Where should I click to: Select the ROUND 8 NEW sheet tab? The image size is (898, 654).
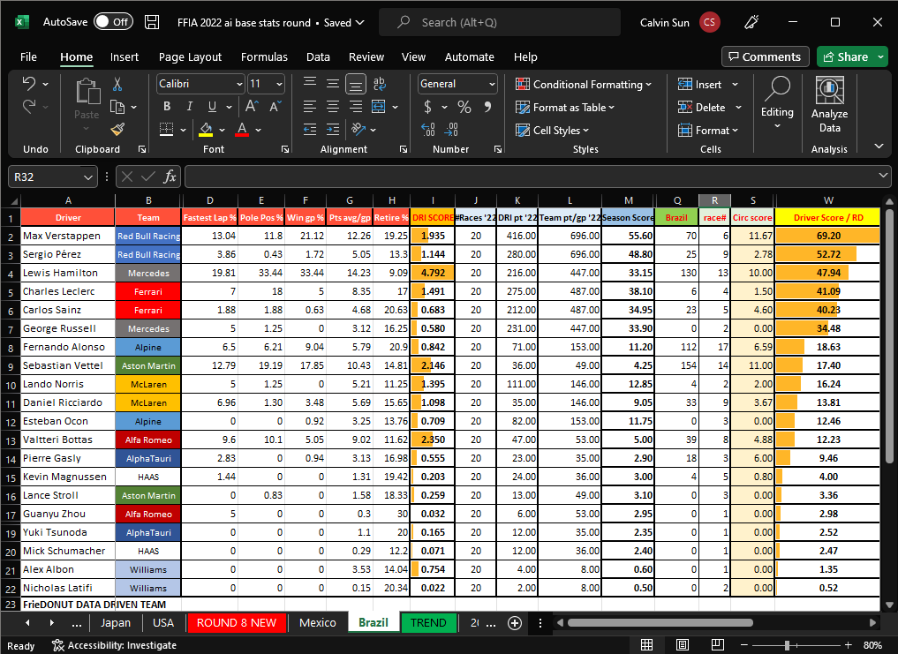pyautogui.click(x=237, y=623)
